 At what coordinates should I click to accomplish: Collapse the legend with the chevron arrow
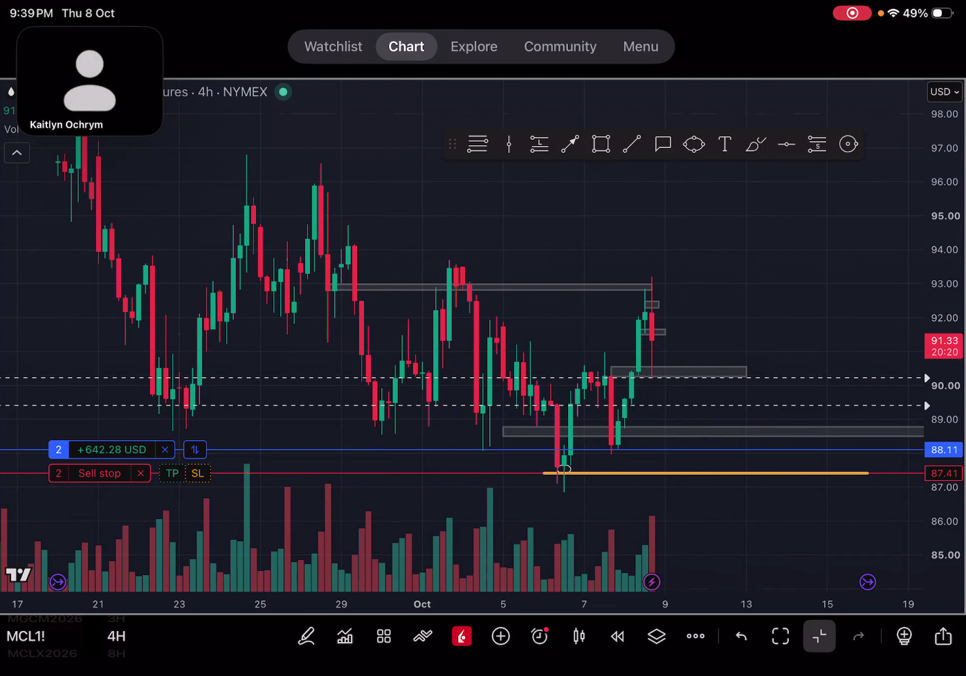(17, 153)
